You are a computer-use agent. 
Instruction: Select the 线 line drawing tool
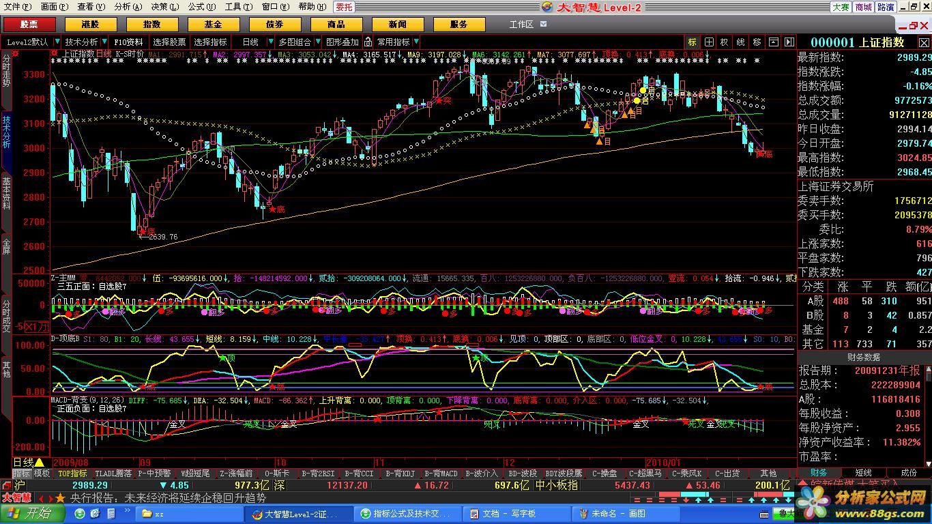(740, 42)
